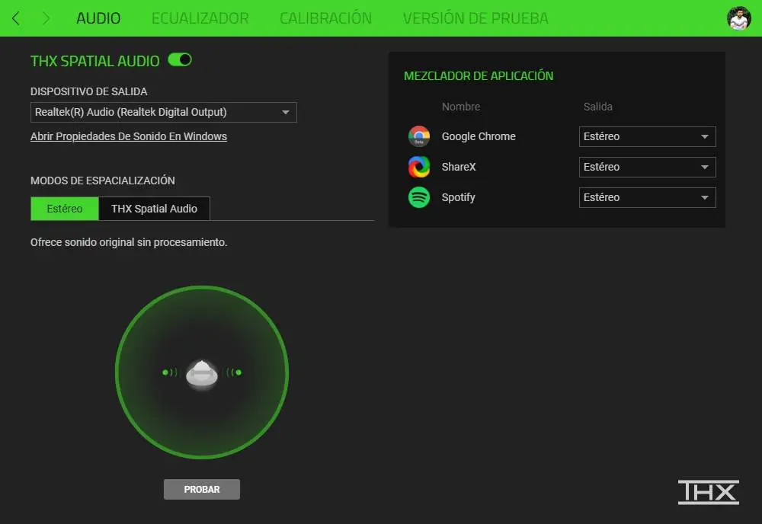This screenshot has width=762, height=524.
Task: Click the Nombre column header
Action: pyautogui.click(x=461, y=107)
